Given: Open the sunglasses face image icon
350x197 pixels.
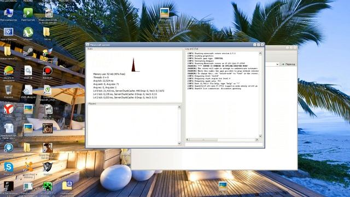Looking at the screenshot, I should click(x=48, y=129).
